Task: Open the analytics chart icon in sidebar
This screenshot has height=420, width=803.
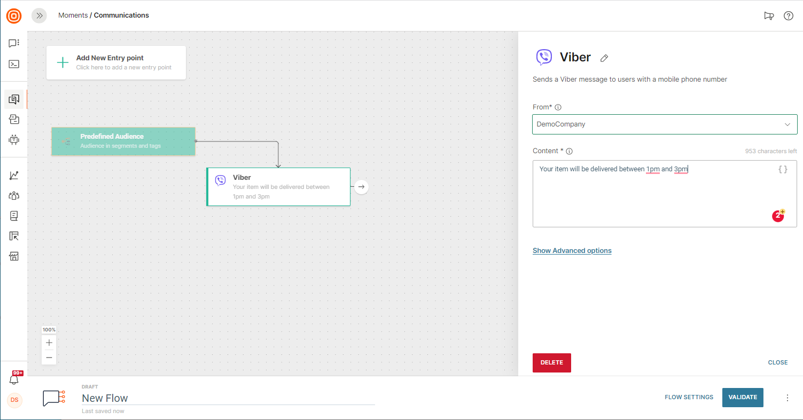Action: pos(14,175)
